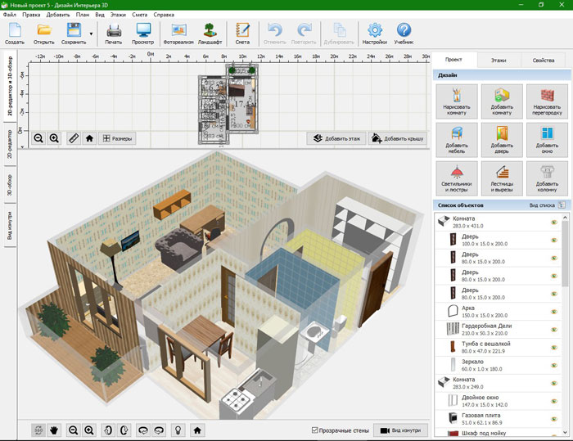This screenshot has width=573, height=441.
Task: Open the Этажи tab in right panel
Action: pyautogui.click(x=499, y=61)
